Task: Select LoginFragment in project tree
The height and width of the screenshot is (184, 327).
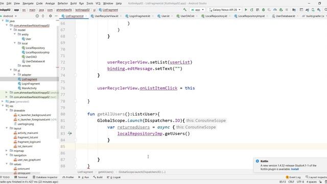Action: (x=31, y=84)
